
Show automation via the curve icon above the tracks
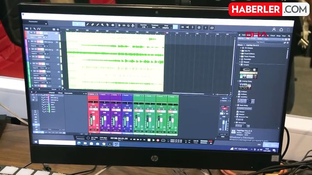coord(39,29)
